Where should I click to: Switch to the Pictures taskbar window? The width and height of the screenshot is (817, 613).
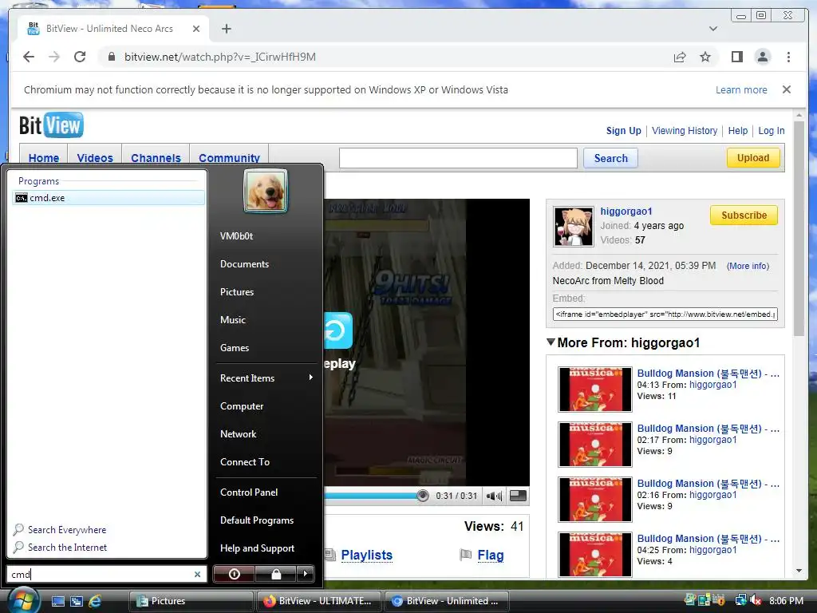click(x=191, y=601)
